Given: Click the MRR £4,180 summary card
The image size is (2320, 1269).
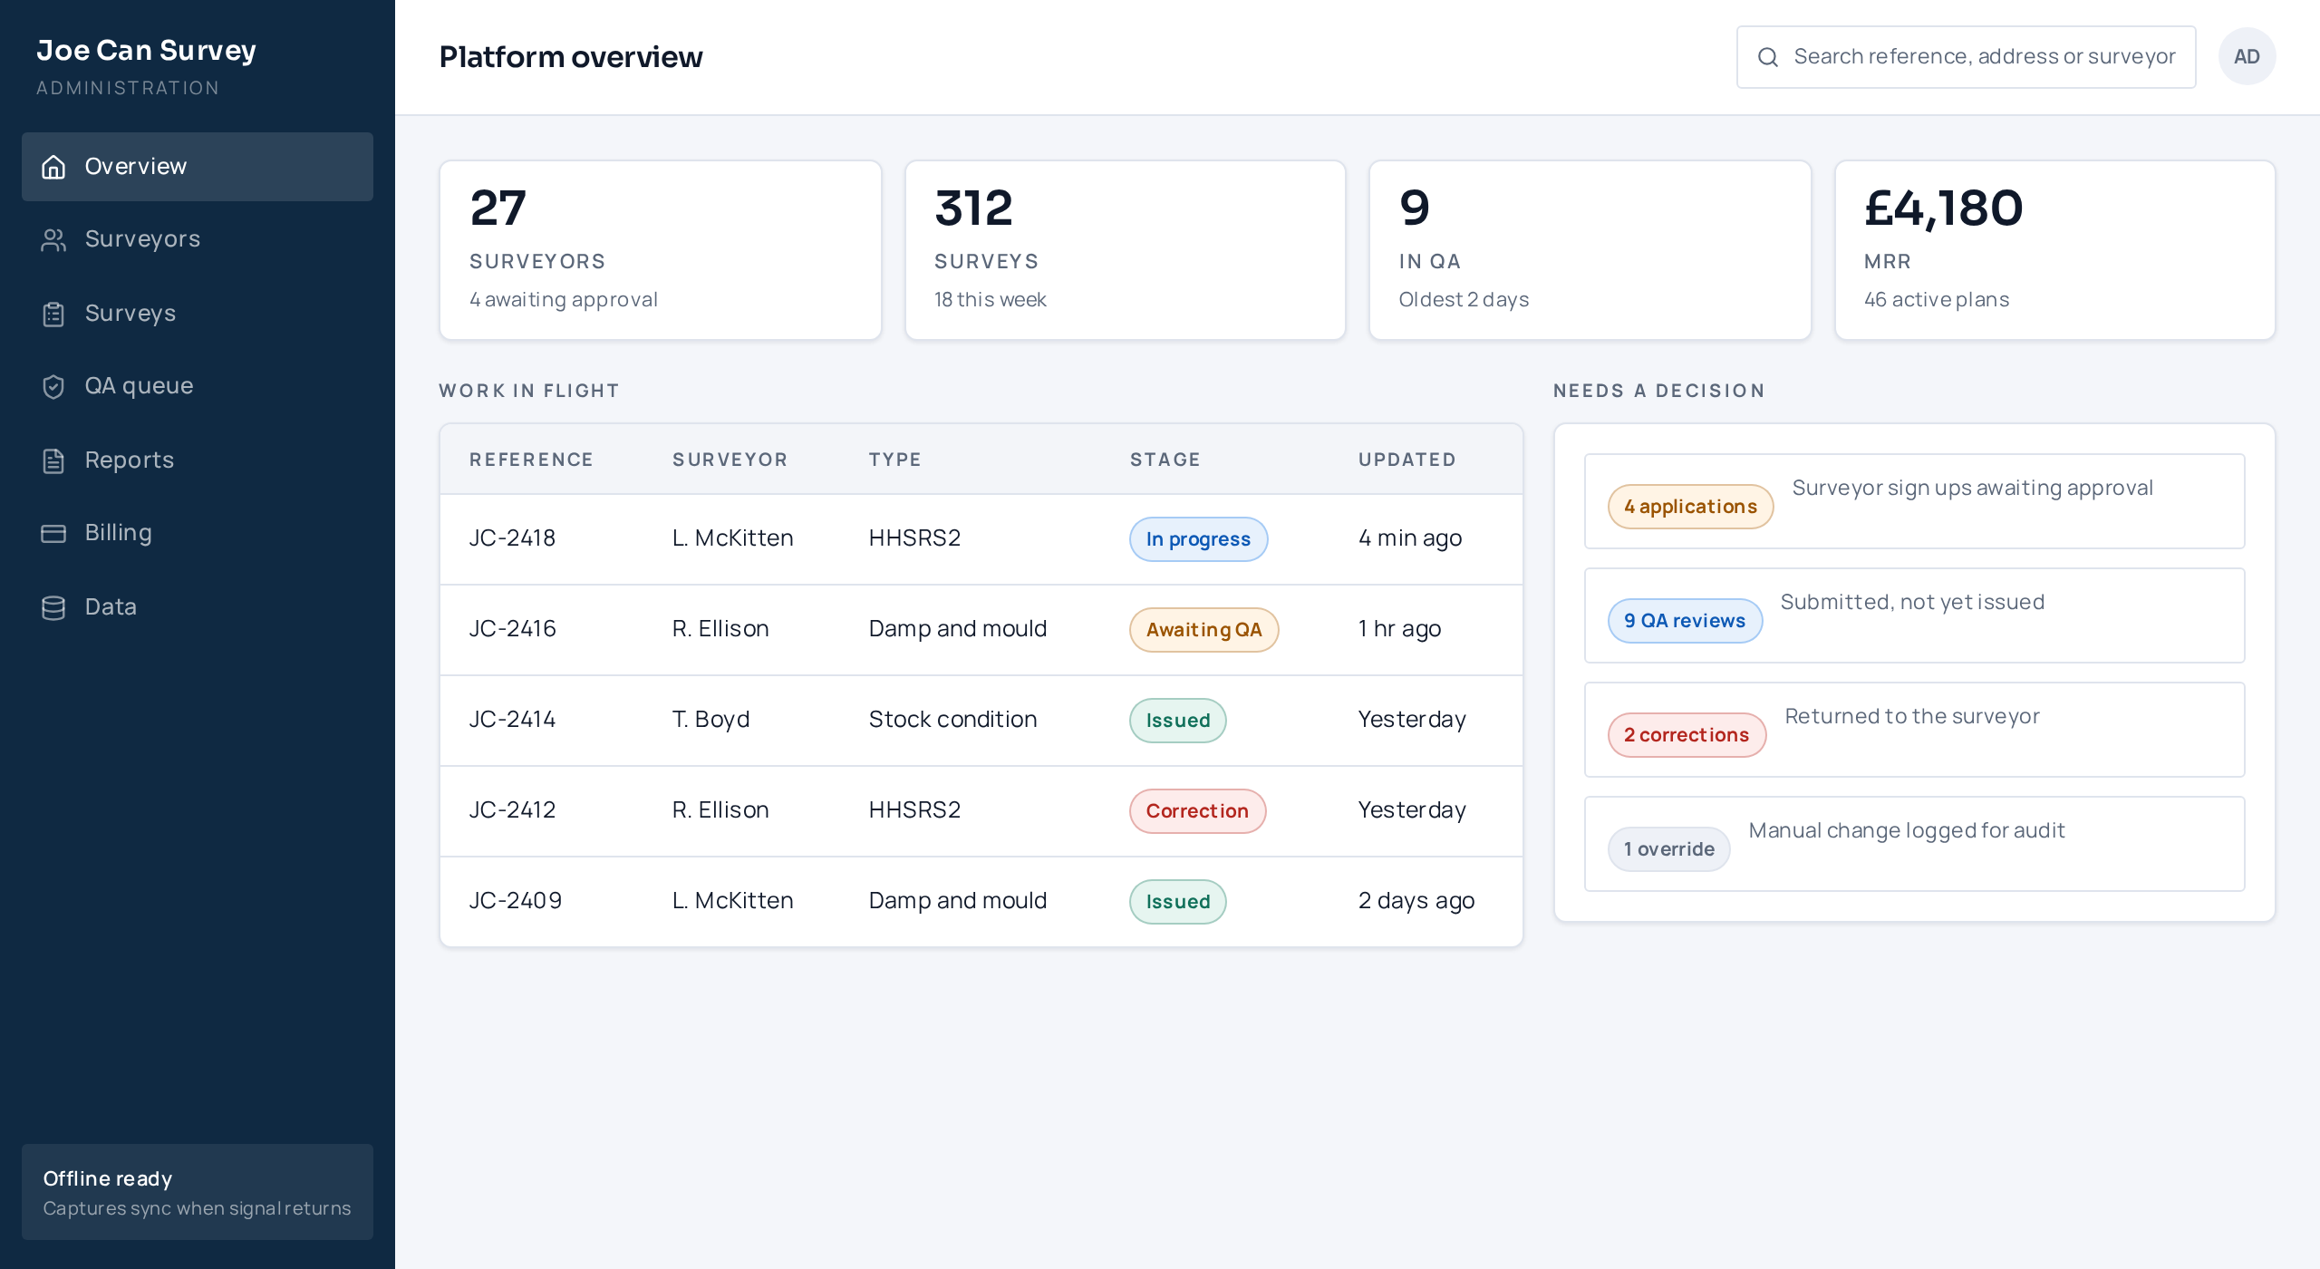Looking at the screenshot, I should coord(2054,250).
